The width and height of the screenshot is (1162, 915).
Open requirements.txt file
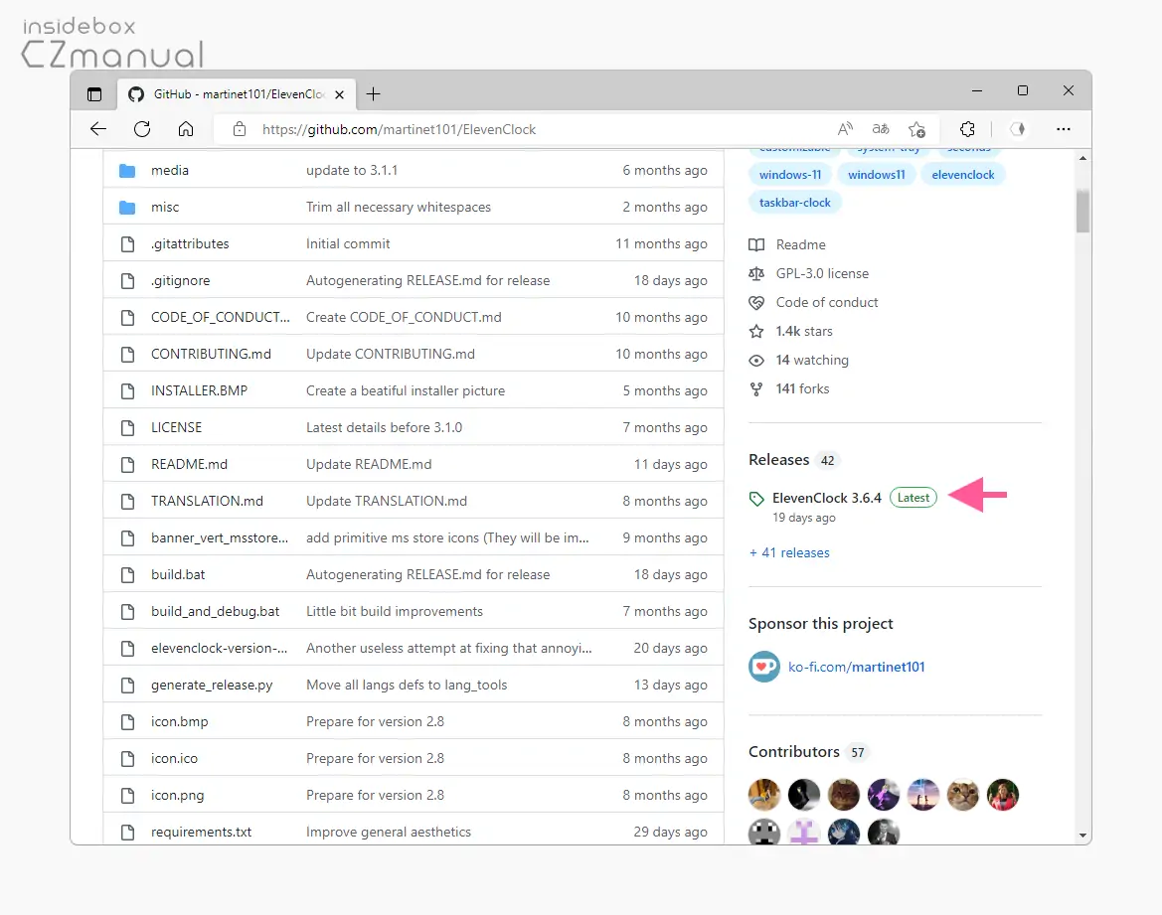(x=201, y=832)
